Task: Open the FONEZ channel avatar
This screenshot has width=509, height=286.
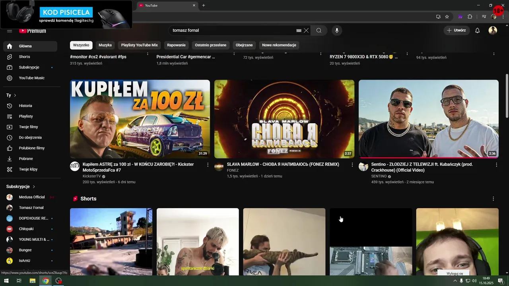Action: pos(219,166)
